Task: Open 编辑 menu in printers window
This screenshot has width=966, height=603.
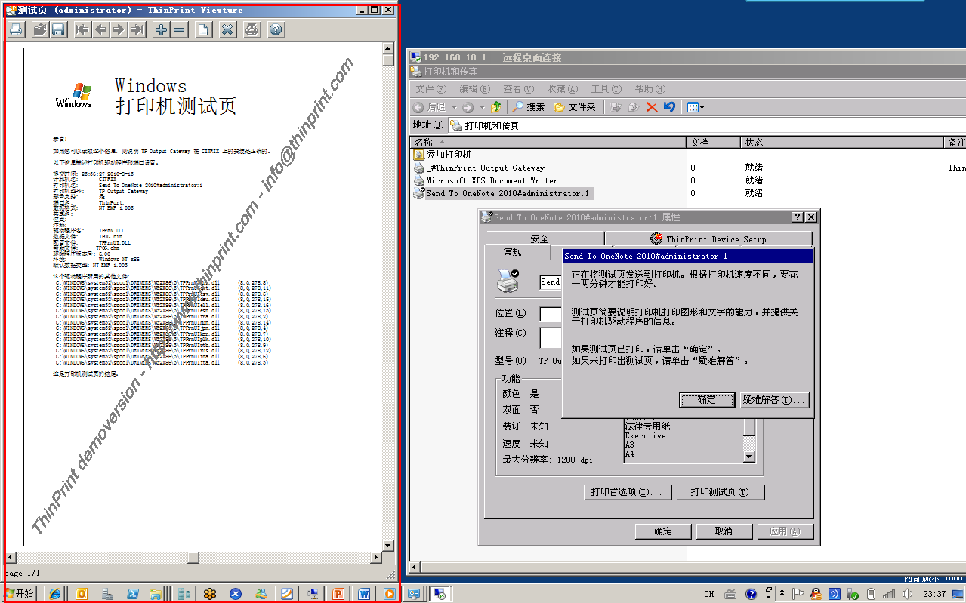Action: [474, 89]
